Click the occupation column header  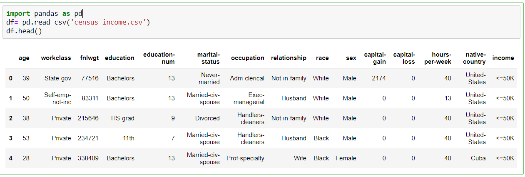(248, 58)
